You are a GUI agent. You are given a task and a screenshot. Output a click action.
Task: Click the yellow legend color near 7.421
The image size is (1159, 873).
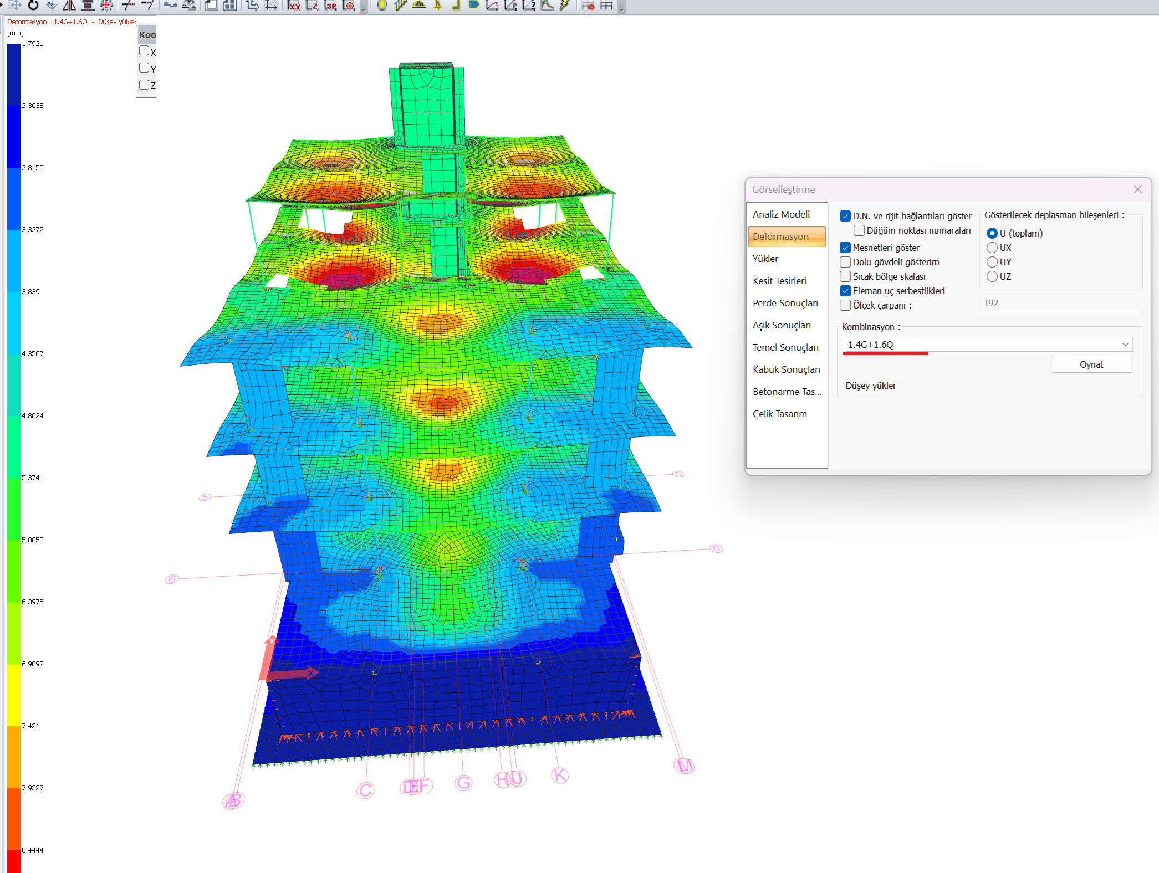point(14,695)
